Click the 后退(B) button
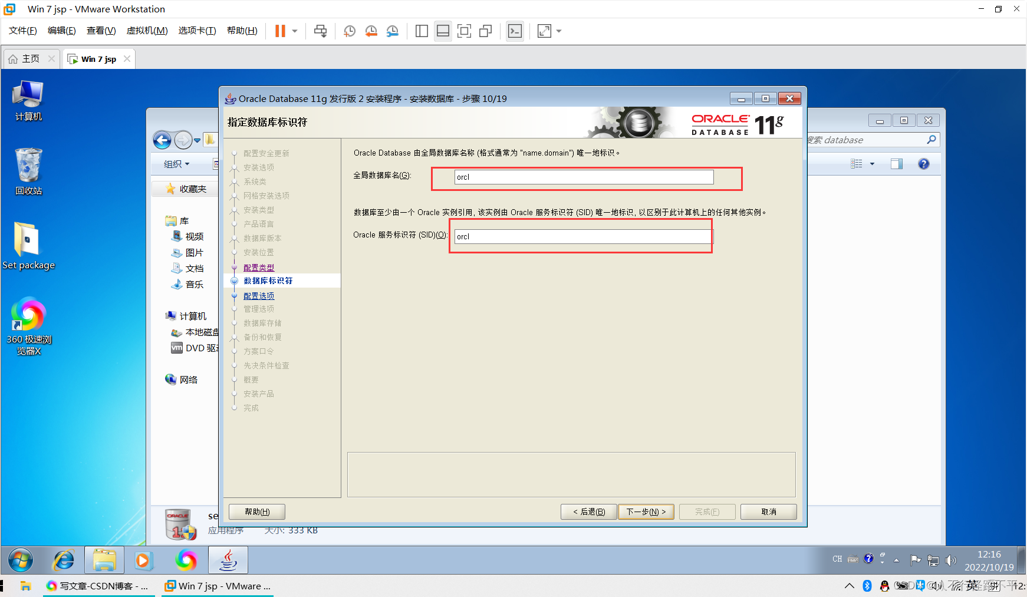Image resolution: width=1027 pixels, height=597 pixels. coord(588,512)
